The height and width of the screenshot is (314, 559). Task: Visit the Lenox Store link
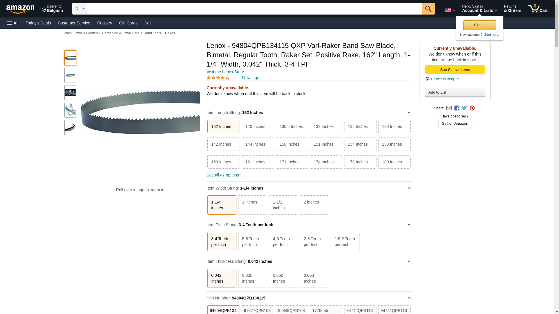click(x=225, y=72)
